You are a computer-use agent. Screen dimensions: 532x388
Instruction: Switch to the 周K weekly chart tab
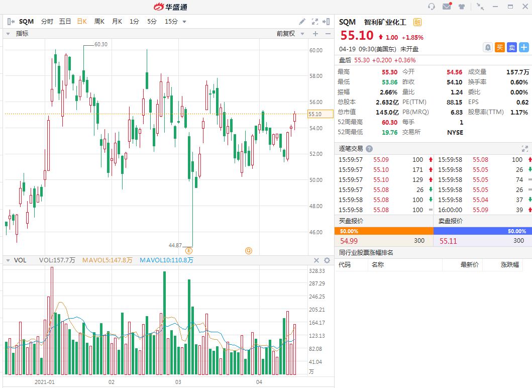point(99,22)
